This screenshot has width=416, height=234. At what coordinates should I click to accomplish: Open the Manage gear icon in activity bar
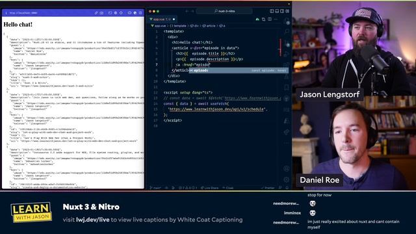pyautogui.click(x=287, y=179)
